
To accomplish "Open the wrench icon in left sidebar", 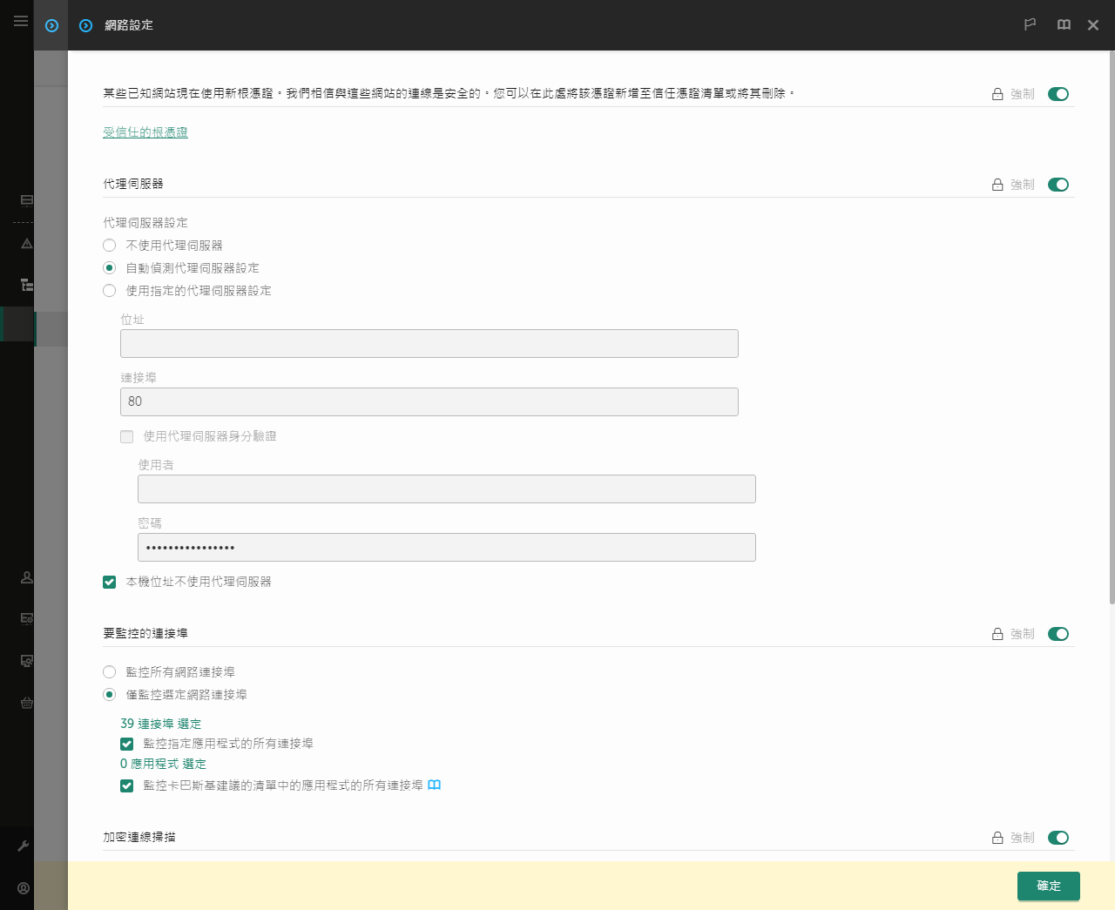I will [24, 846].
